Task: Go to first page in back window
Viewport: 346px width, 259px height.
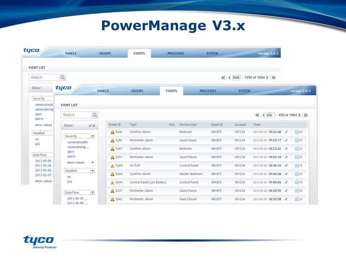Action: coord(223,78)
